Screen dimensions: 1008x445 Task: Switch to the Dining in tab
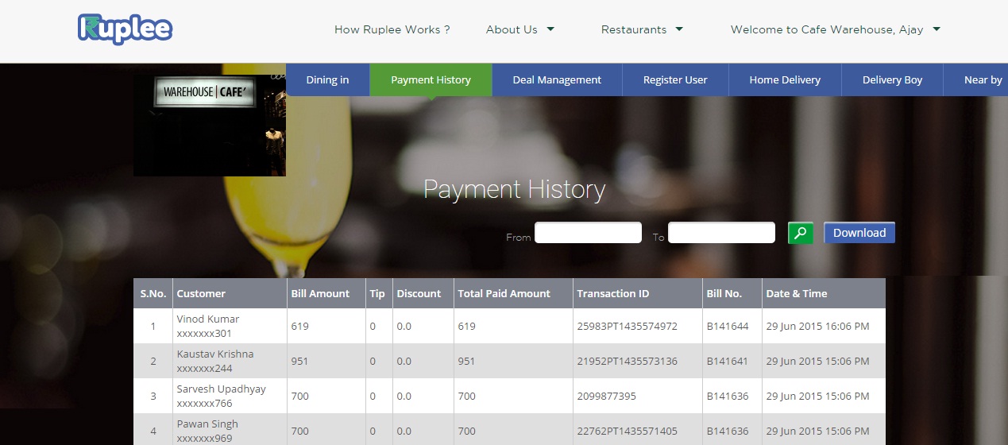click(327, 79)
